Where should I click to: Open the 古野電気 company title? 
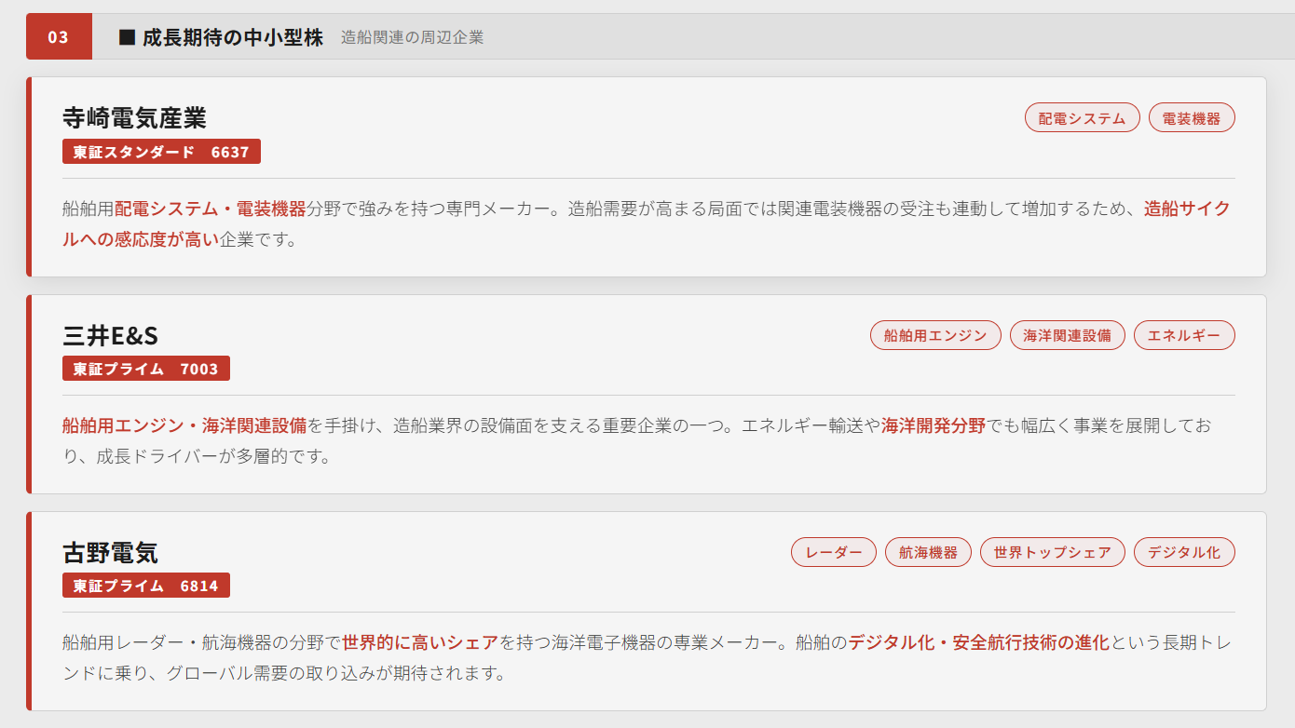(x=110, y=552)
